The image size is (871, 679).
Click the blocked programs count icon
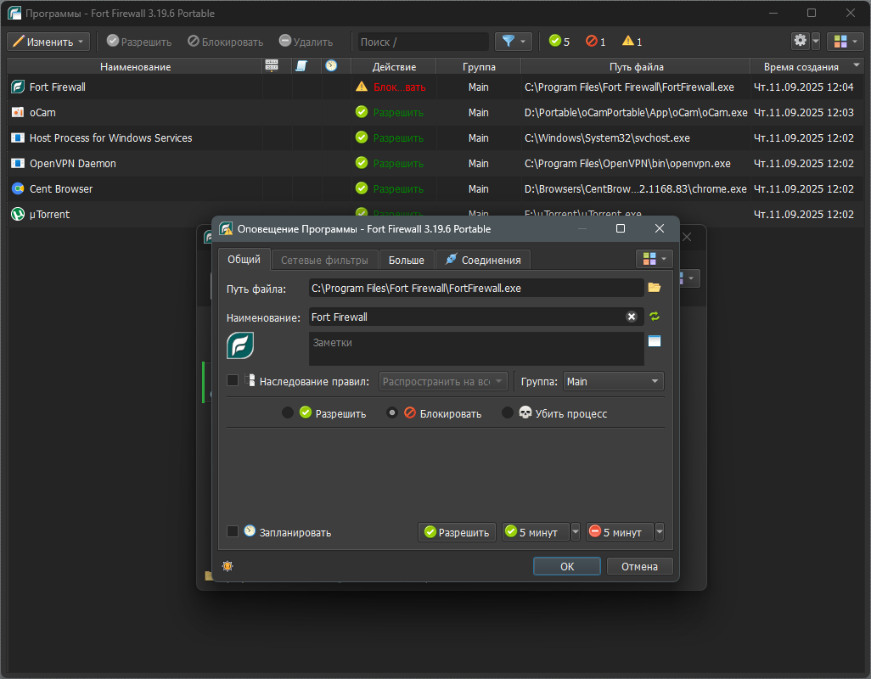[x=591, y=41]
